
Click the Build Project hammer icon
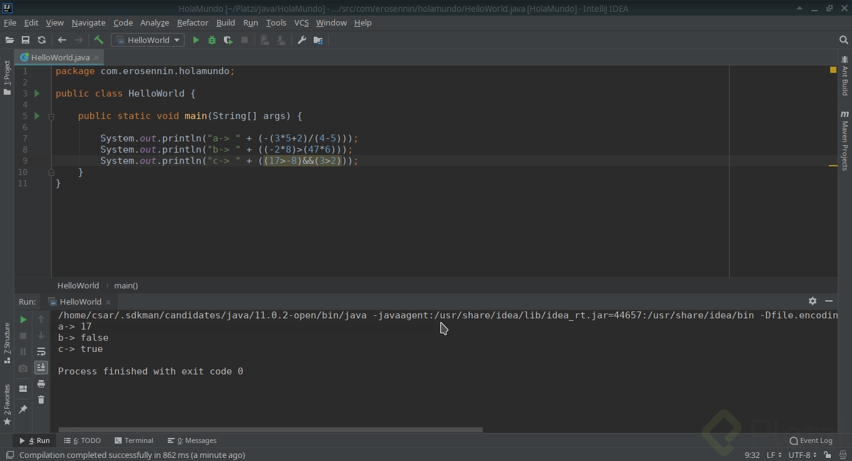coord(99,40)
